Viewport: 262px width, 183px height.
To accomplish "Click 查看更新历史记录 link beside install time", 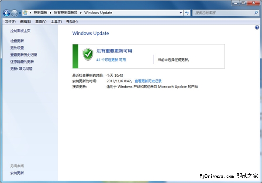I will tap(148, 81).
